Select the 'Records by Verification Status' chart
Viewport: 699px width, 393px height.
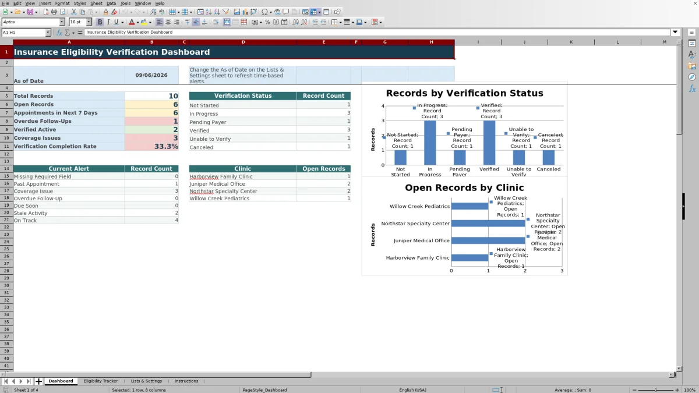coord(464,128)
